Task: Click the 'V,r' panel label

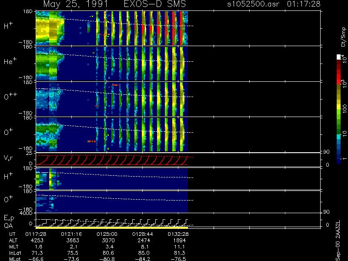Action: pos(8,158)
